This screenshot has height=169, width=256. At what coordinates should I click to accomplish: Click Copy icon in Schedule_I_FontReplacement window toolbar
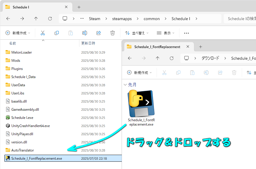click(x=178, y=73)
